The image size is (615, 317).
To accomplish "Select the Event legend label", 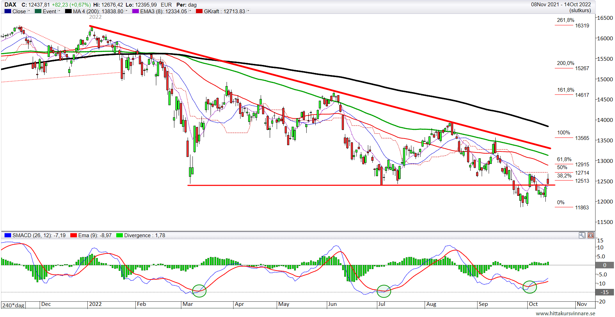I will coord(49,11).
